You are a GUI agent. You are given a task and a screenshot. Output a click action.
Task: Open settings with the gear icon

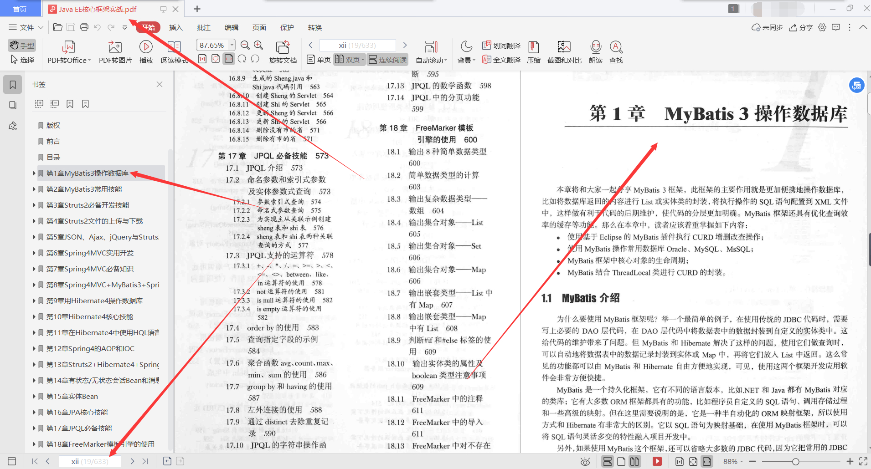[x=822, y=27]
